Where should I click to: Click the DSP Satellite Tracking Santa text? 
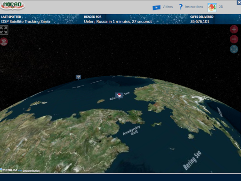click(26, 22)
